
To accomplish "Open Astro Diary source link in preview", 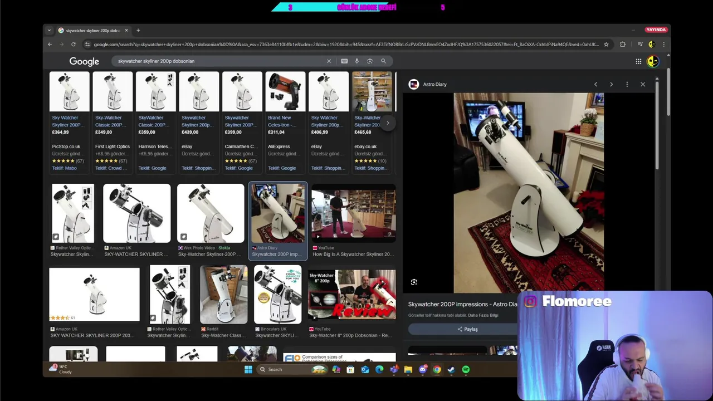I will pyautogui.click(x=434, y=85).
